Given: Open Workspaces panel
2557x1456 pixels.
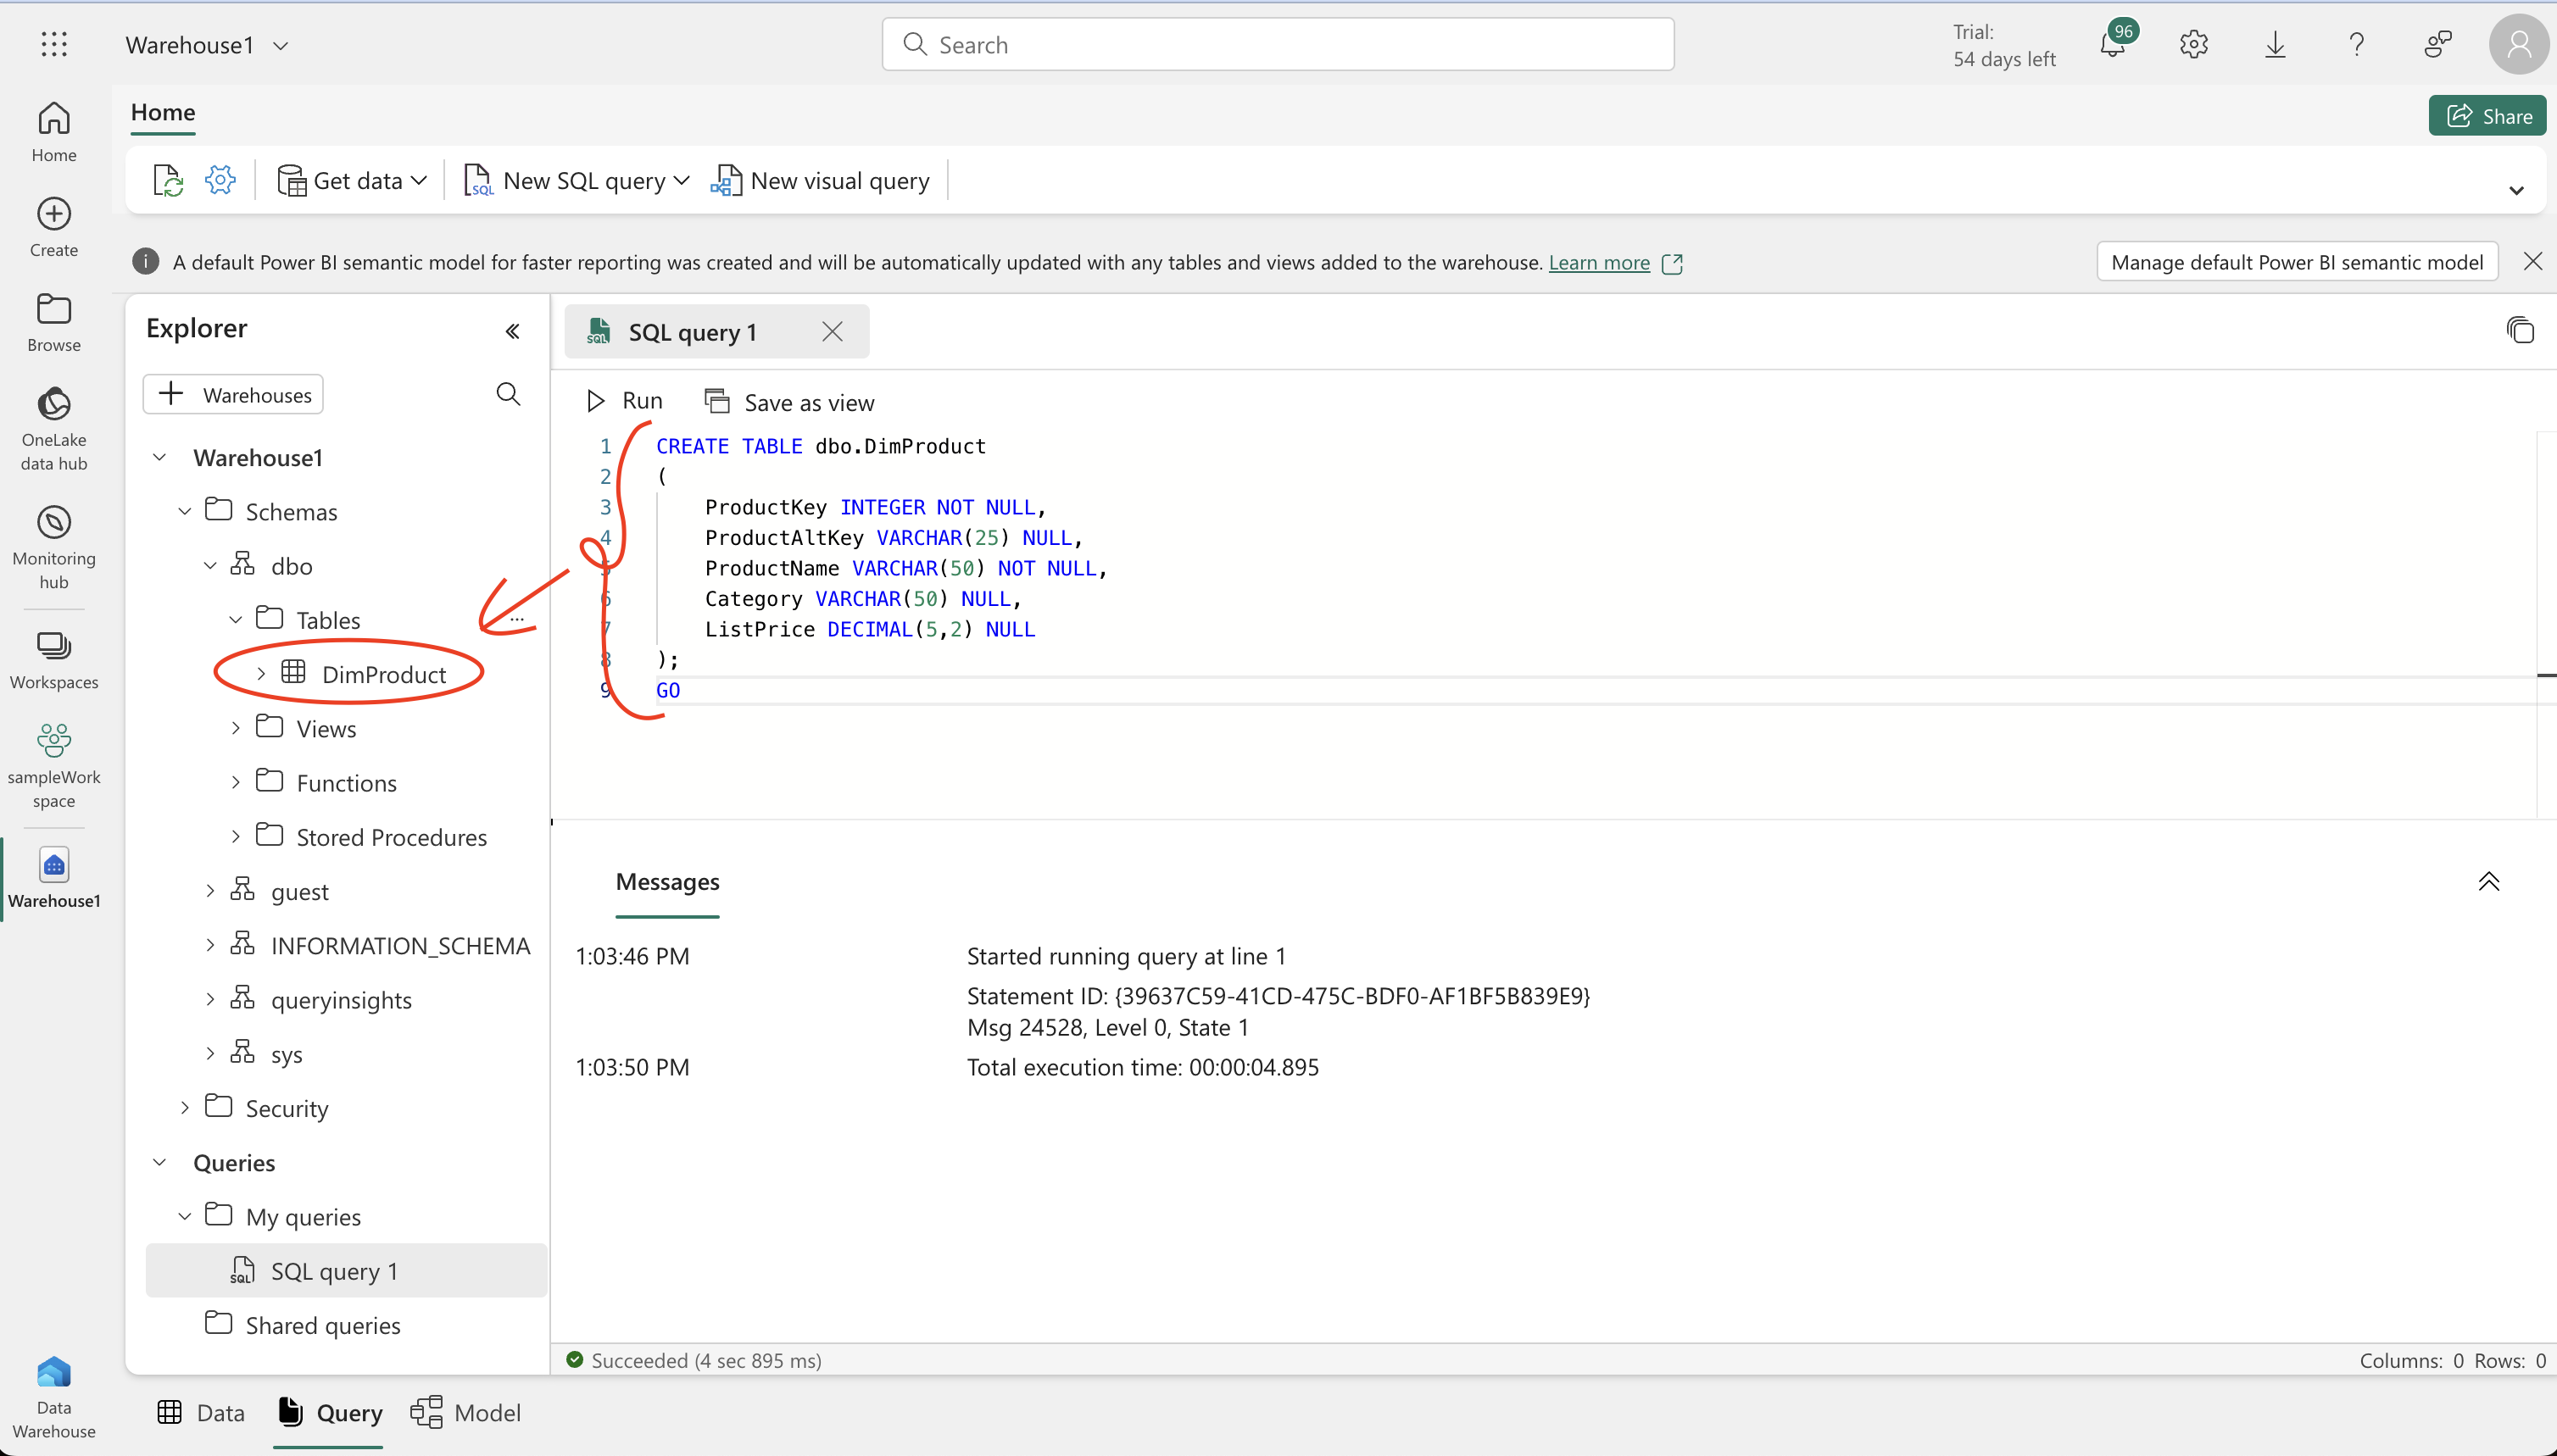Looking at the screenshot, I should click(54, 660).
